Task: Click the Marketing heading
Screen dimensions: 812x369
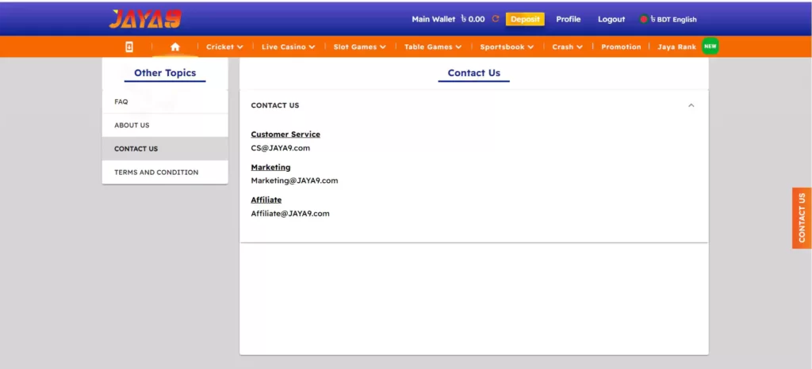Action: tap(271, 167)
